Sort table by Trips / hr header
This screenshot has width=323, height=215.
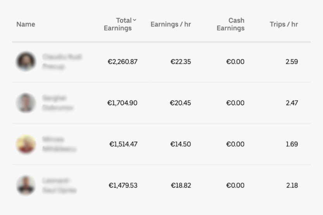point(283,24)
